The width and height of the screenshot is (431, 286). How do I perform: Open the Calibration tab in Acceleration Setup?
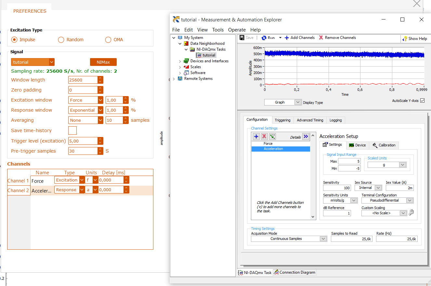[384, 145]
